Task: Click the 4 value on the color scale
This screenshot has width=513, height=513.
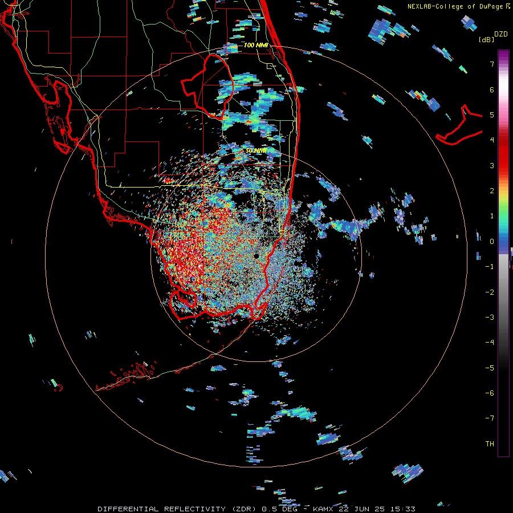Action: coord(492,140)
